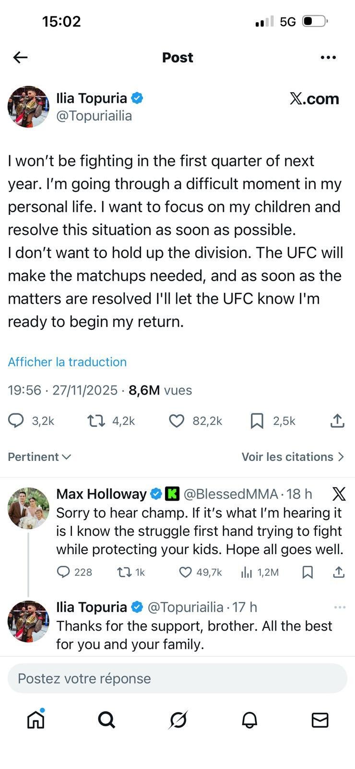Like the main post with heart icon

tap(177, 421)
